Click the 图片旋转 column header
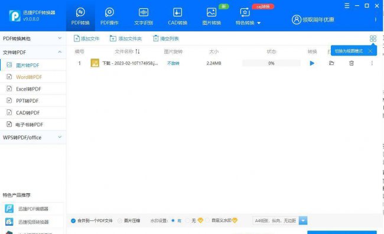The width and height of the screenshot is (384, 234). pyautogui.click(x=173, y=51)
